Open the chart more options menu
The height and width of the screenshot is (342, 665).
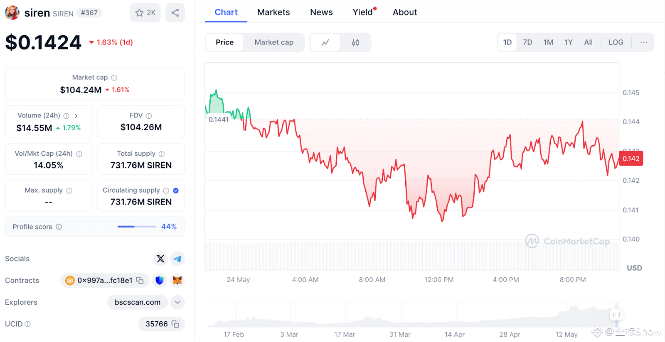(x=643, y=42)
